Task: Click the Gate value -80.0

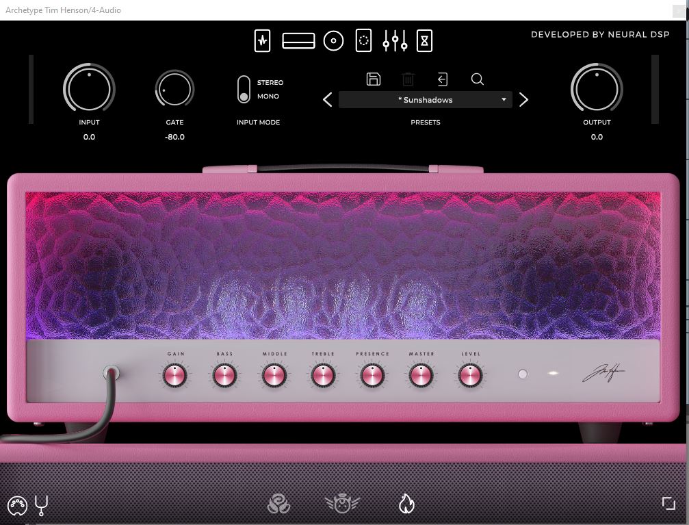Action: click(x=174, y=137)
